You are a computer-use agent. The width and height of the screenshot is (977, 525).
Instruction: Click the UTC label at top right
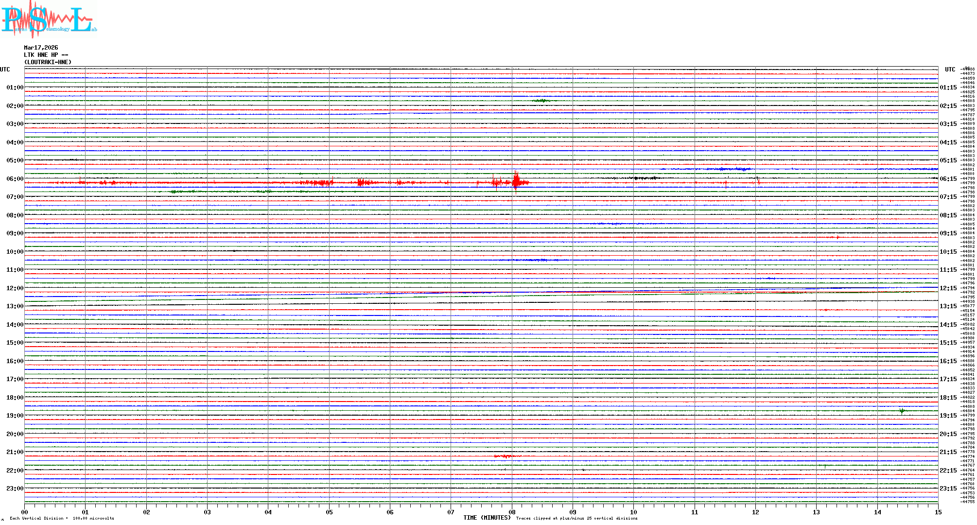[950, 70]
